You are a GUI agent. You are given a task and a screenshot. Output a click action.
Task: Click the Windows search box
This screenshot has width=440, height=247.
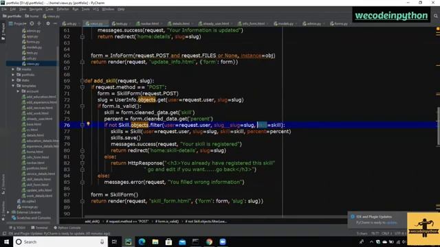coord(60,242)
